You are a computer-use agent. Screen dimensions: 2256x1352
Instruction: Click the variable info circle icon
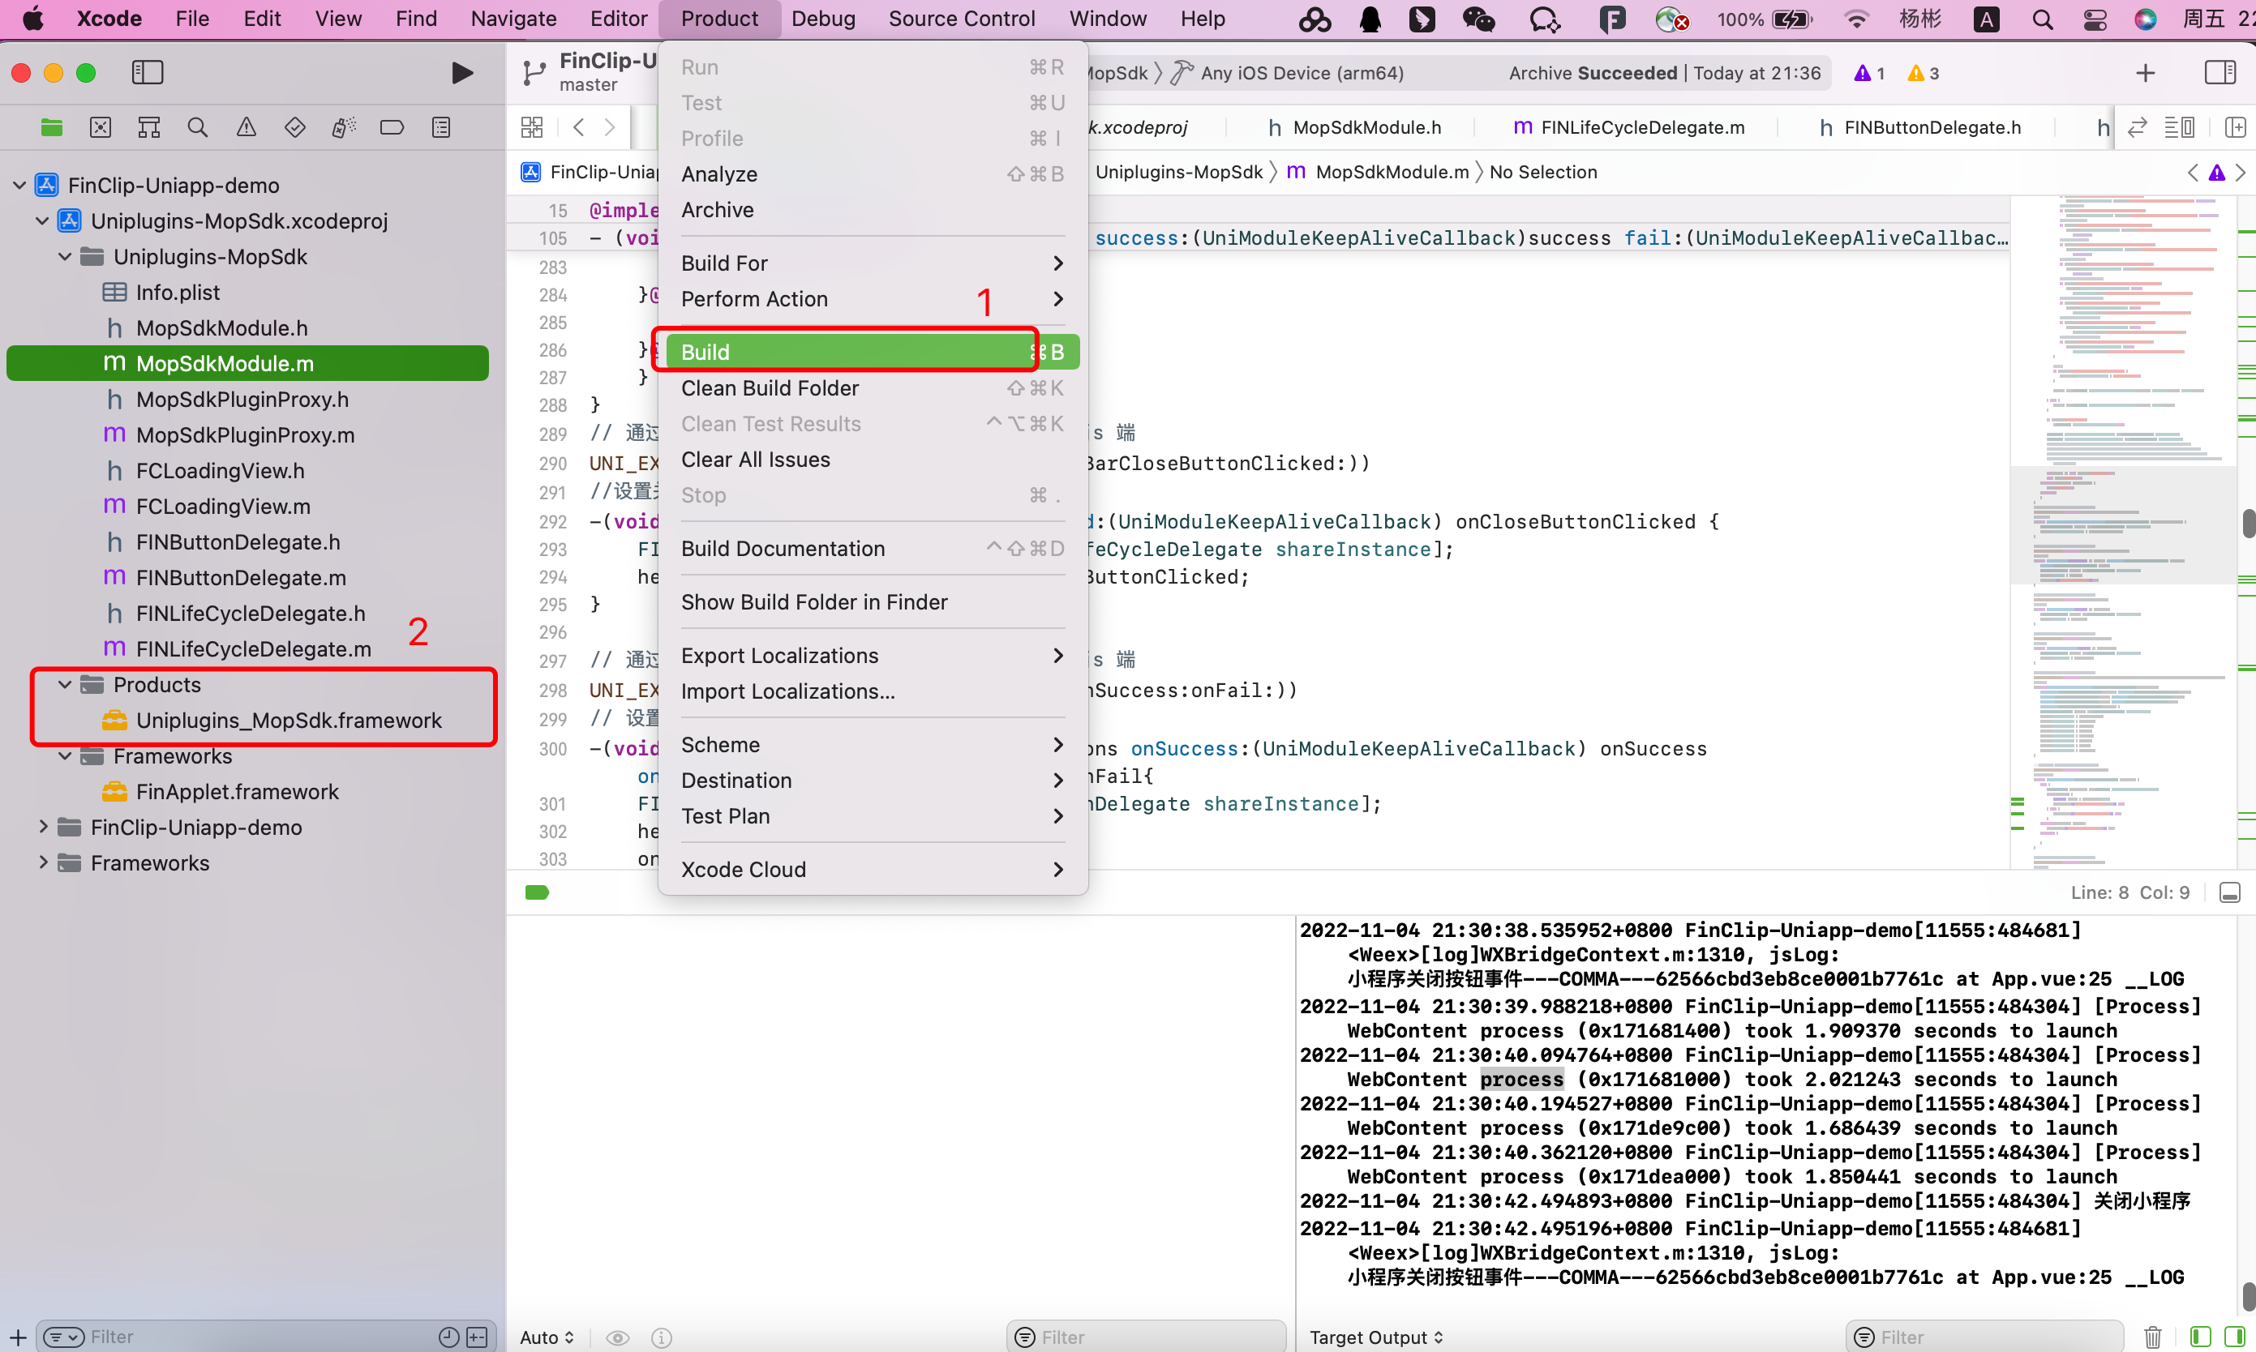662,1337
